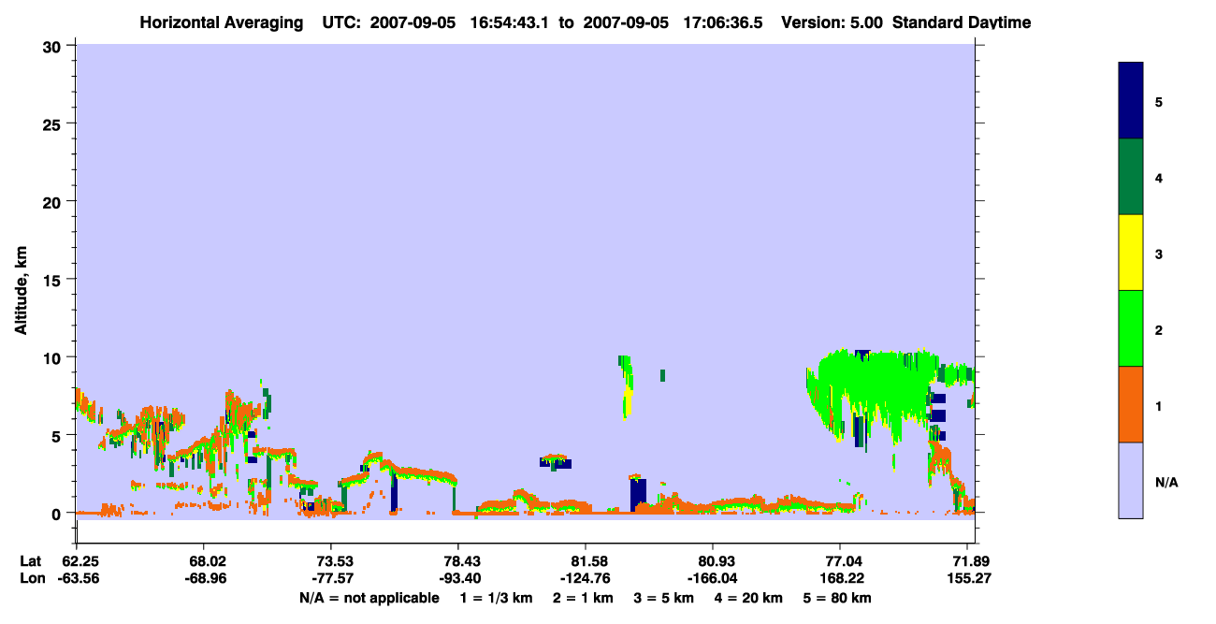Viewport: 1216px width, 624px height.
Task: Click the orange colorbar segment labeled 1
Action: tap(1131, 404)
